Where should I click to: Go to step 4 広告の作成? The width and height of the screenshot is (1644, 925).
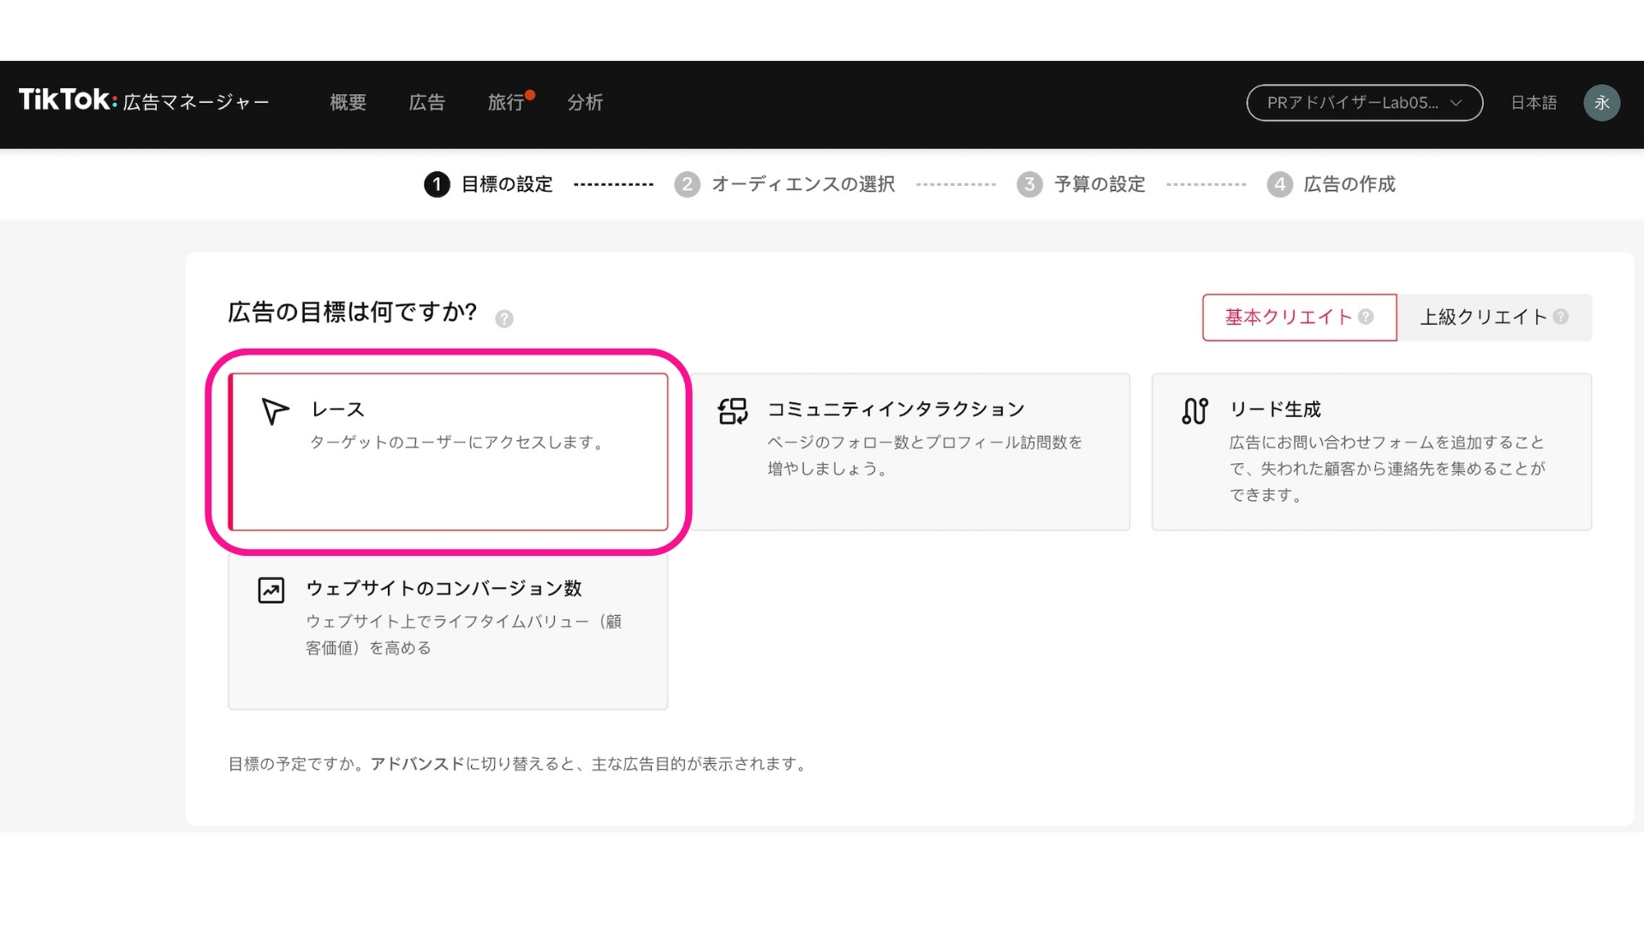click(1331, 184)
